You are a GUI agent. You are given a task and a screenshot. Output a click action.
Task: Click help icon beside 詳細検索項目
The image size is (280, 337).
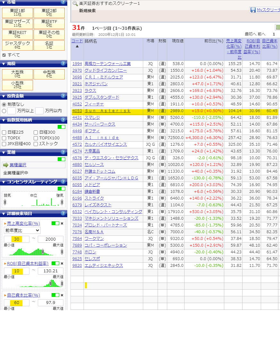pos(63,213)
